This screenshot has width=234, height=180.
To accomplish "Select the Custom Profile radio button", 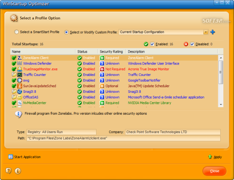I will 67,32.
